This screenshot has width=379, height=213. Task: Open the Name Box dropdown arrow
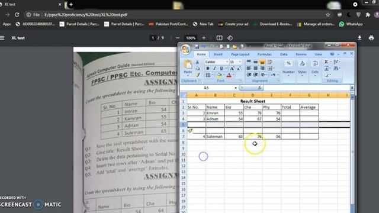coord(236,88)
